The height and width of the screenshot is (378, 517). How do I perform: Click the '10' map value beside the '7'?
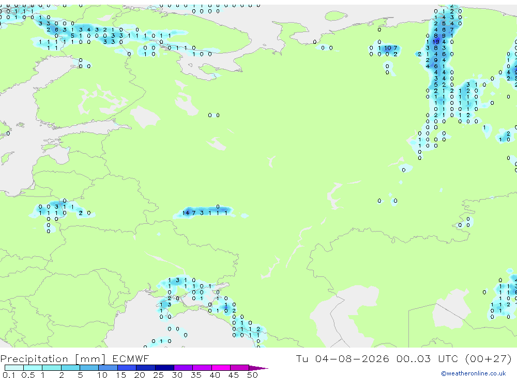pyautogui.click(x=388, y=48)
